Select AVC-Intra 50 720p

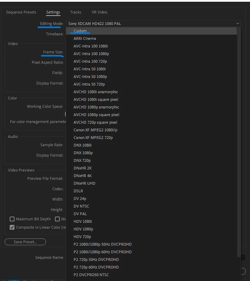point(151,84)
